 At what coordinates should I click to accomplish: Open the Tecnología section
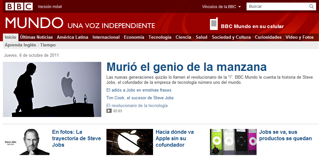point(160,37)
